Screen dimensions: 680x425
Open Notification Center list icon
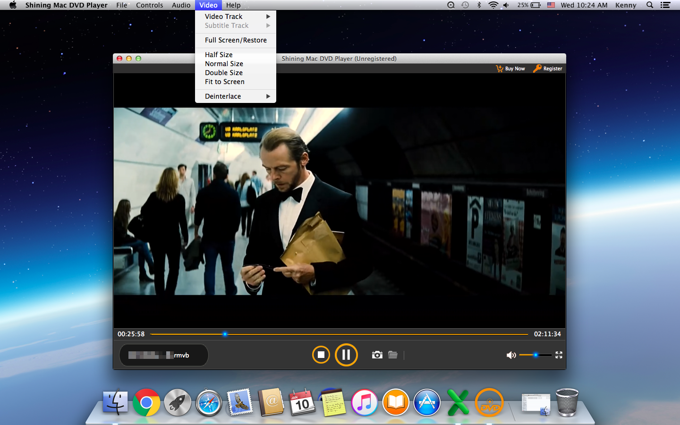[x=665, y=5]
